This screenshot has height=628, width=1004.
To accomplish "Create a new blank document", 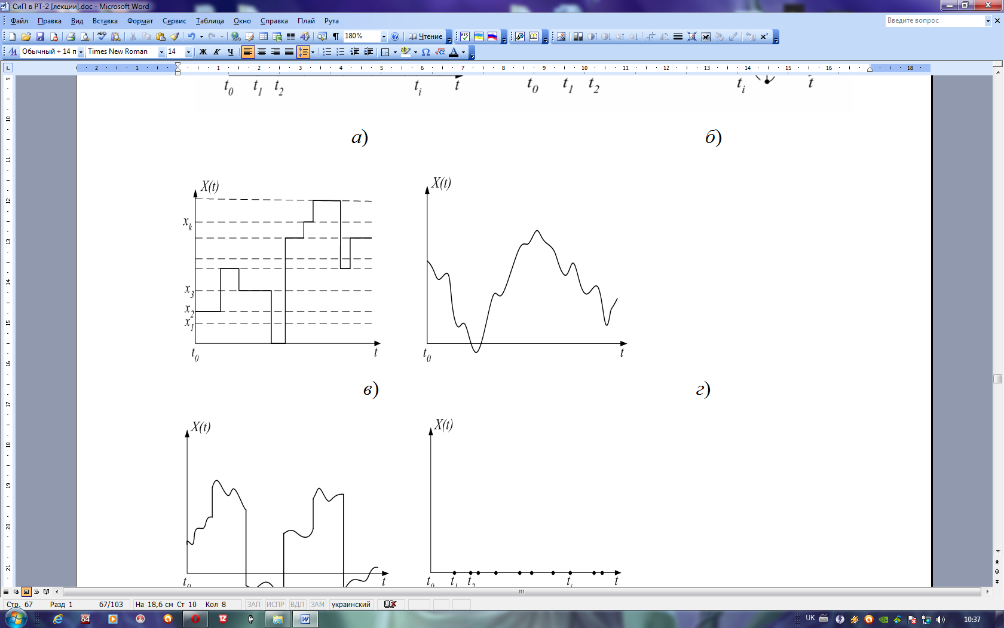I will [x=13, y=36].
